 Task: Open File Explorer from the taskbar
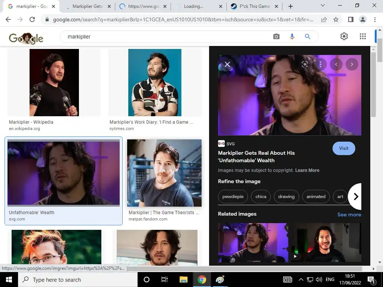point(183,280)
